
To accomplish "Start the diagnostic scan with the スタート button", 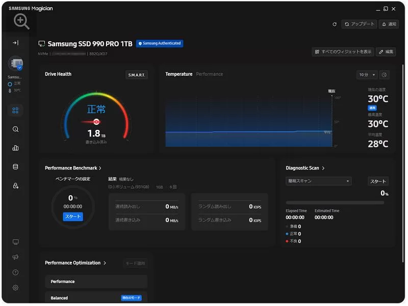I will click(x=378, y=181).
